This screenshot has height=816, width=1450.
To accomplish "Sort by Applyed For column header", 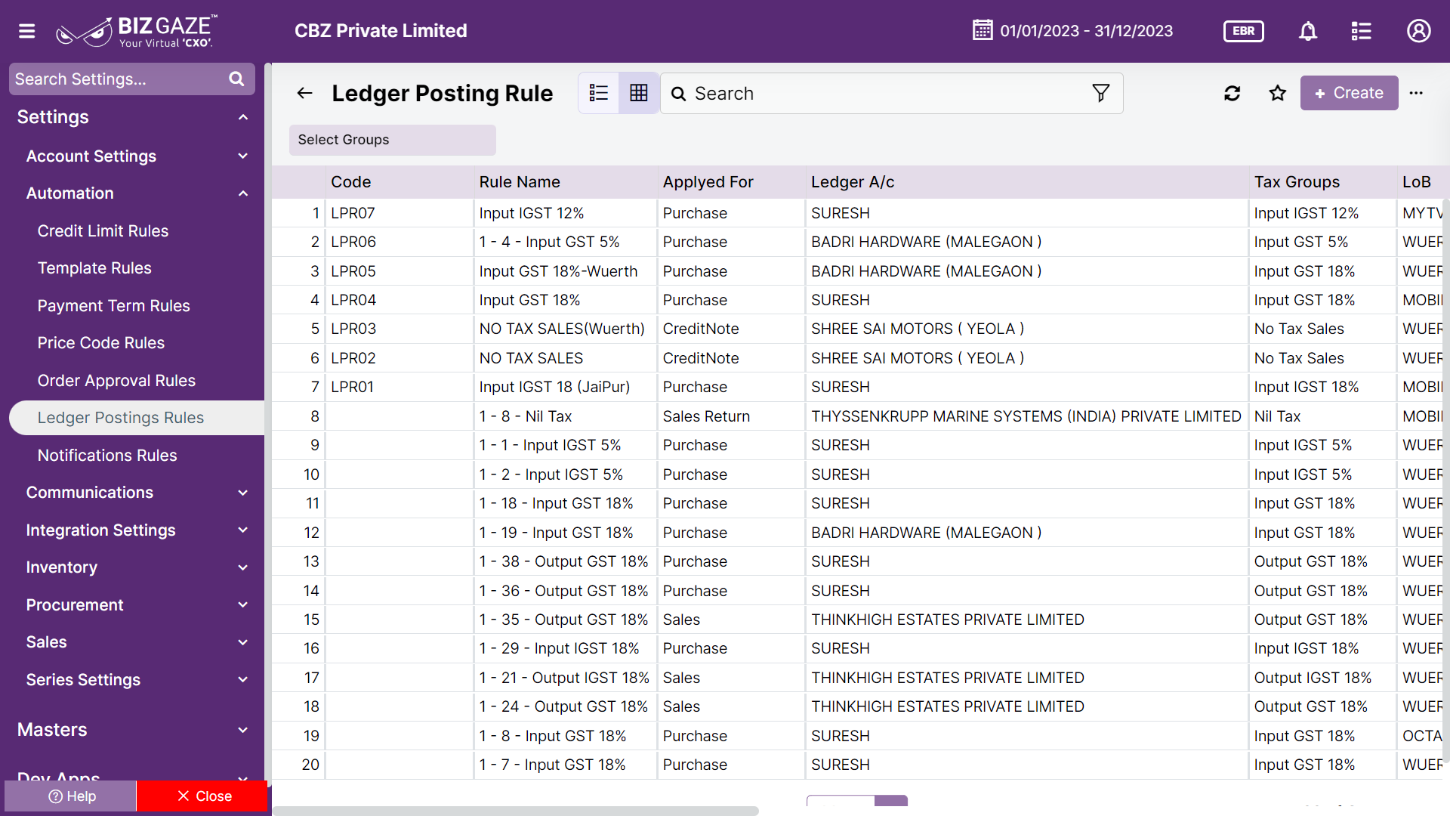I will tap(708, 182).
